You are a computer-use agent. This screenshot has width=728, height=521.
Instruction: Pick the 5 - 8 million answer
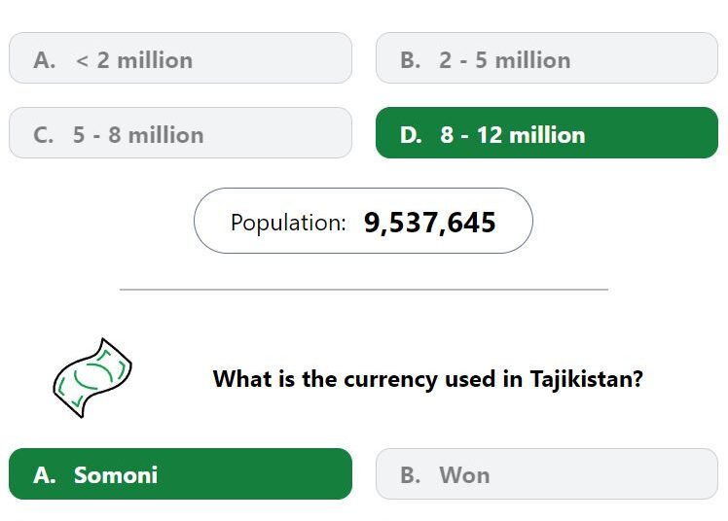point(180,132)
